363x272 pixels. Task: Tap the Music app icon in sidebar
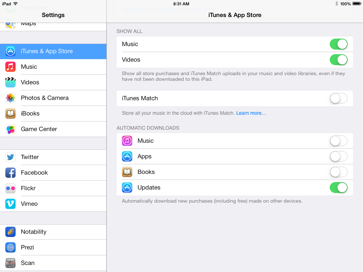pos(11,67)
